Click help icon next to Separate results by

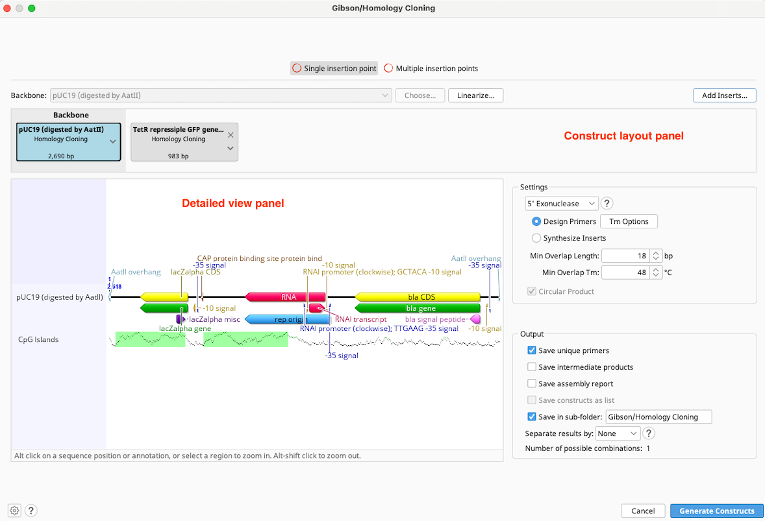click(x=648, y=433)
